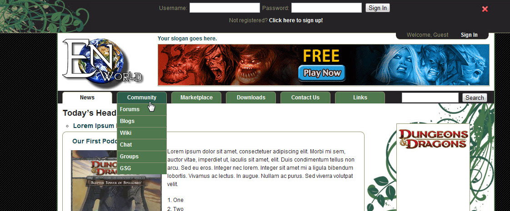510x211 pixels.
Task: Open the 'Click here to sign up!' link
Action: (296, 20)
